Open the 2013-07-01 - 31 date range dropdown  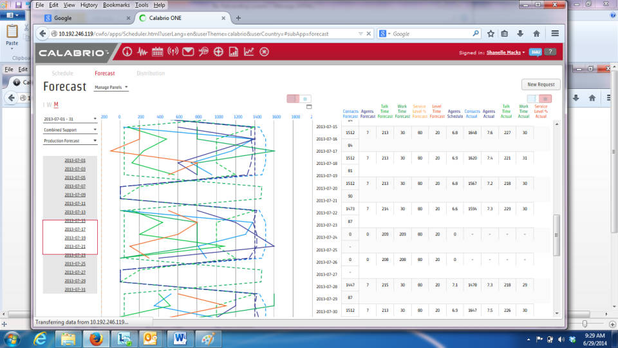pyautogui.click(x=70, y=119)
